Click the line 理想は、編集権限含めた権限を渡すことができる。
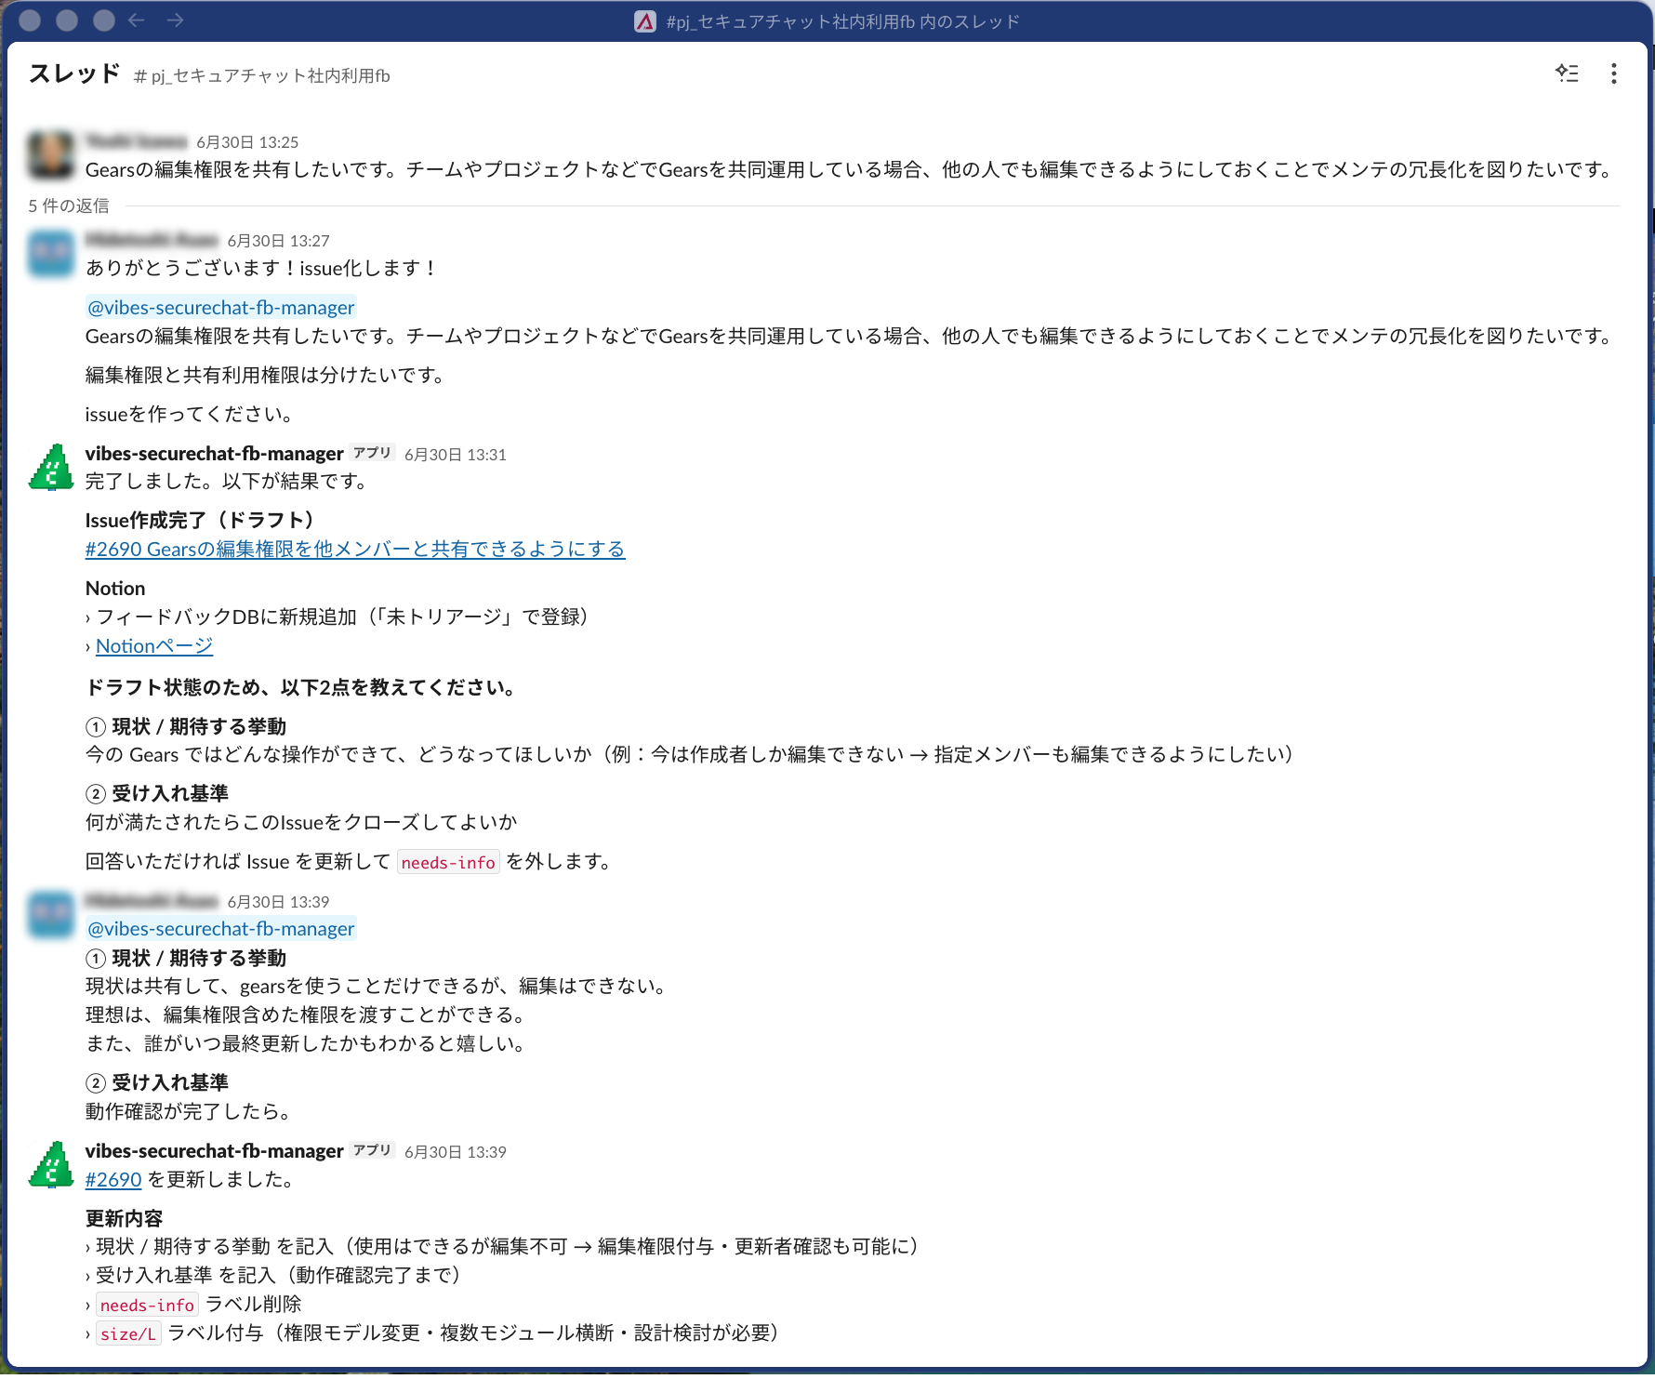 click(x=309, y=1015)
